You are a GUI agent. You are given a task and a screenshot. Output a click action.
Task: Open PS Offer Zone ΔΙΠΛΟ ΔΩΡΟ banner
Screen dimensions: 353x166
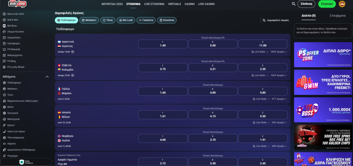(323, 55)
